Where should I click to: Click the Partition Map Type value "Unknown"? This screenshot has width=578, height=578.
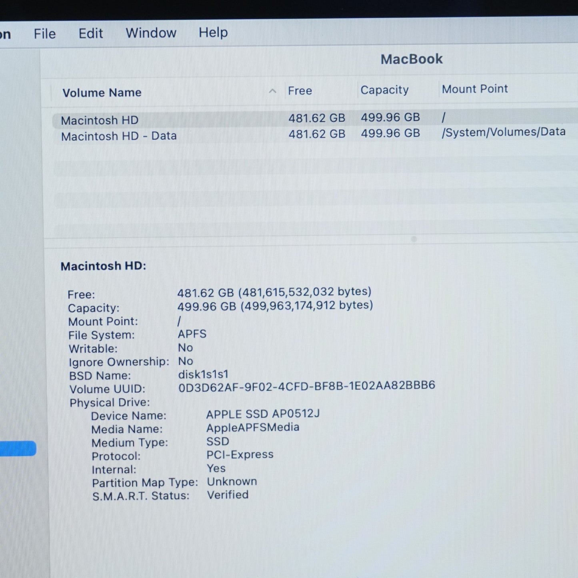click(x=232, y=482)
